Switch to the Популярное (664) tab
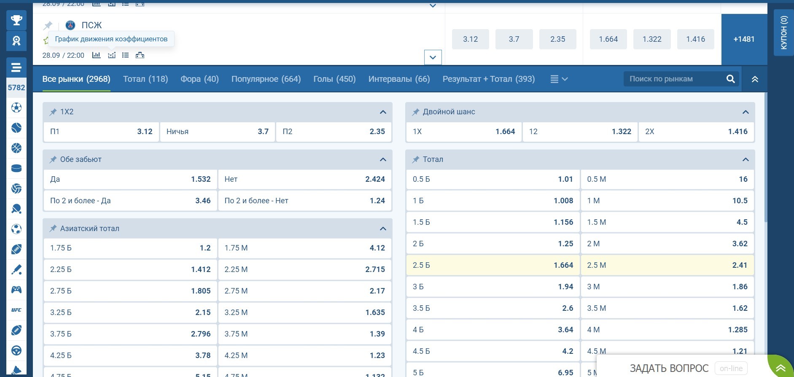Viewport: 794px width, 377px height. pos(266,79)
